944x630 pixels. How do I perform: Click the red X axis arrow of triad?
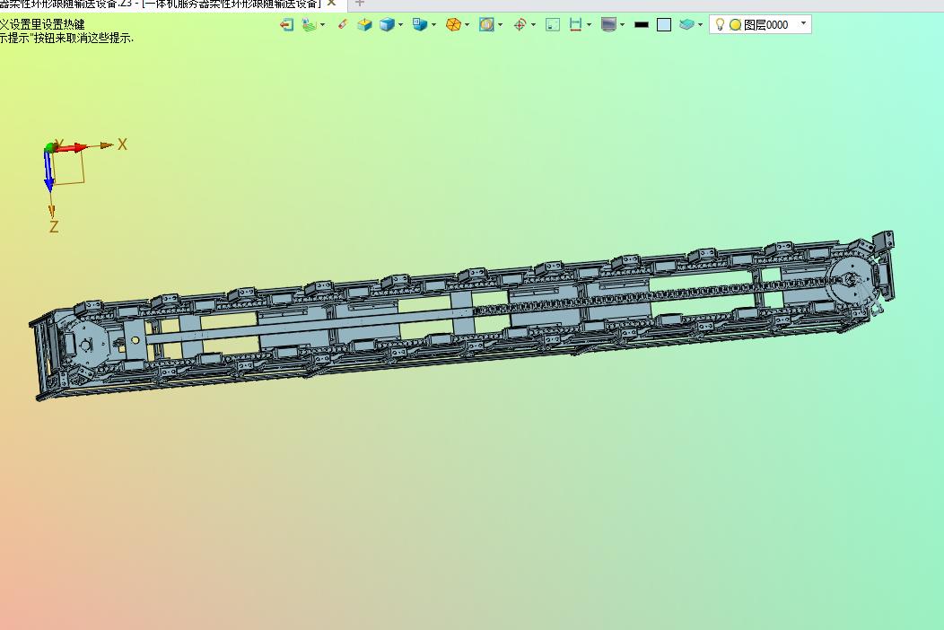(x=73, y=147)
